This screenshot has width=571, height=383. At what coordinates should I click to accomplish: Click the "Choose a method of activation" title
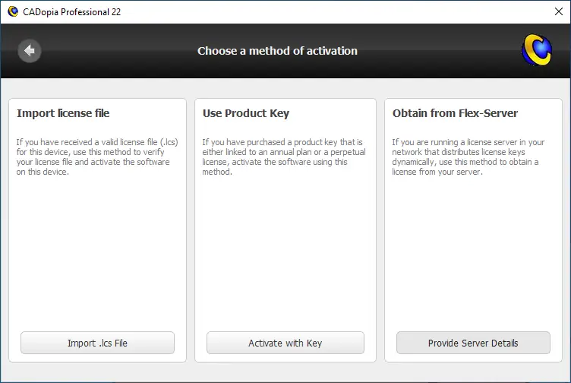pos(277,51)
